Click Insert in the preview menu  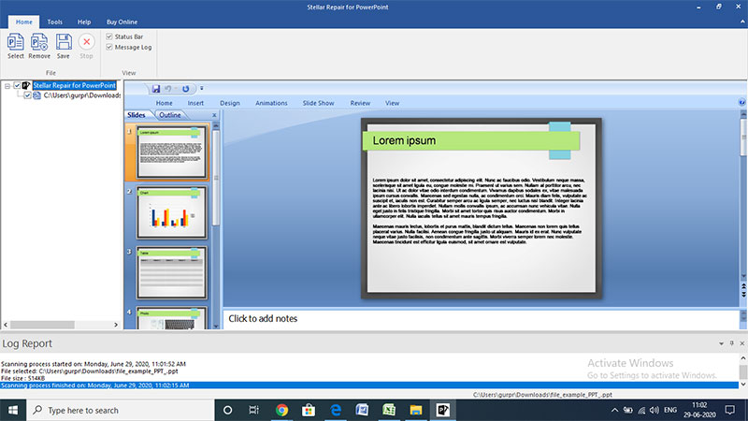tap(195, 103)
